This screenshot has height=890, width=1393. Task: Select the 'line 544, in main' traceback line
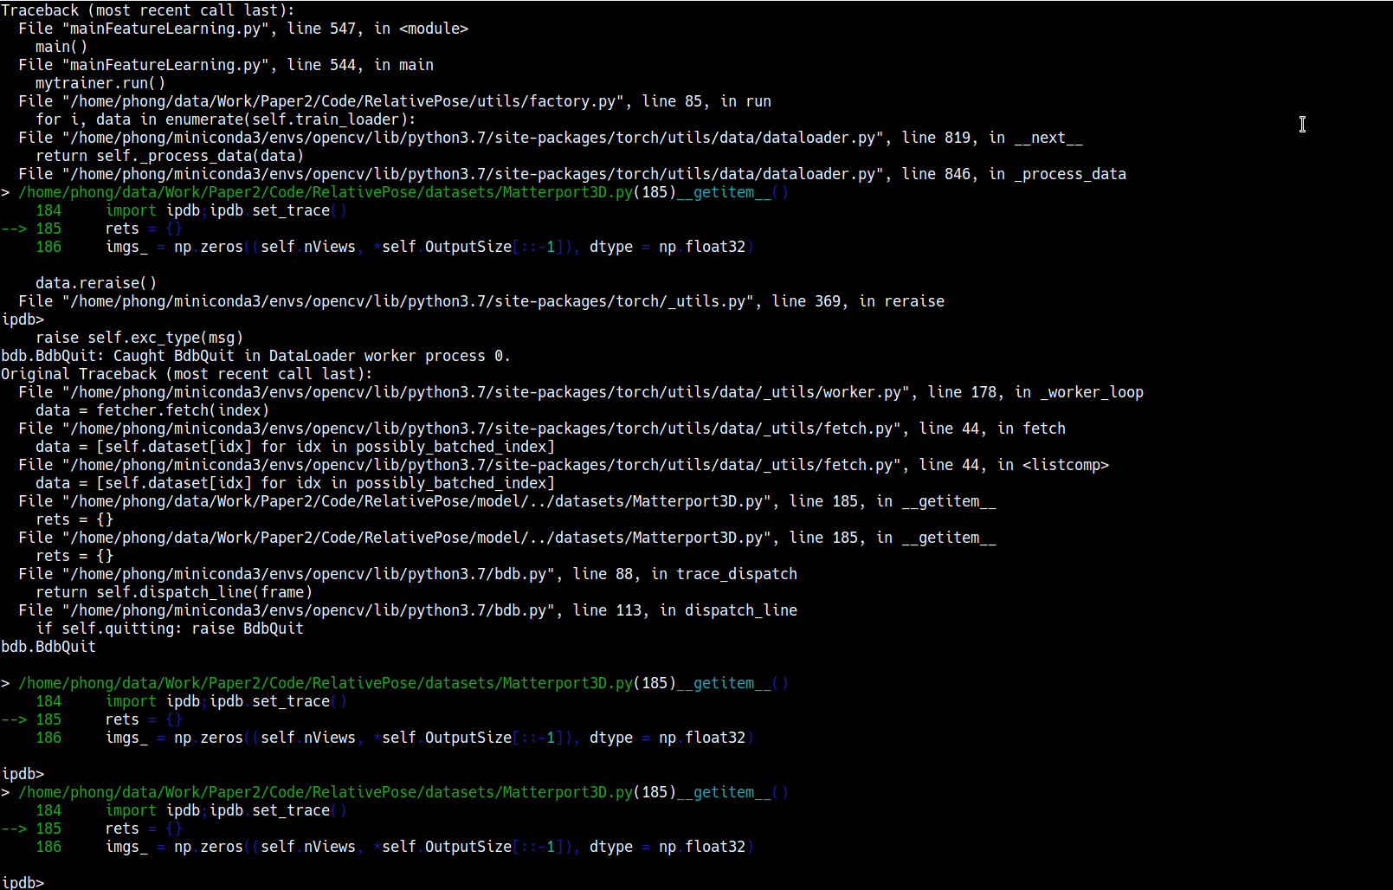(226, 65)
